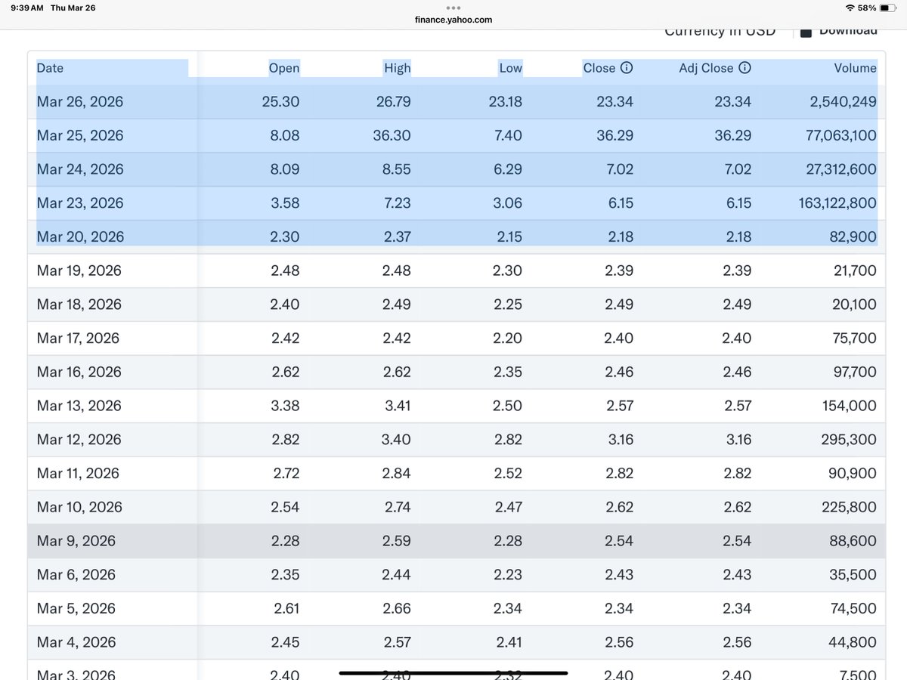Screen dimensions: 907x680
Task: Tap the 23.18 low on Mar 26
Action: (x=506, y=101)
